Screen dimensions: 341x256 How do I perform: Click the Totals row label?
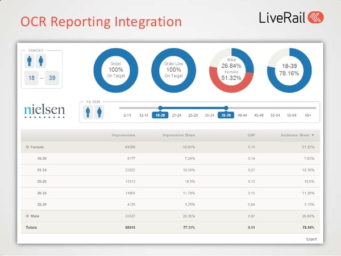pos(31,228)
